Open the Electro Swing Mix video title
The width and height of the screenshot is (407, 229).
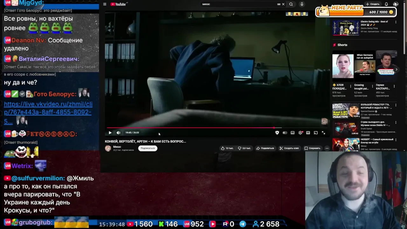pyautogui.click(x=374, y=23)
